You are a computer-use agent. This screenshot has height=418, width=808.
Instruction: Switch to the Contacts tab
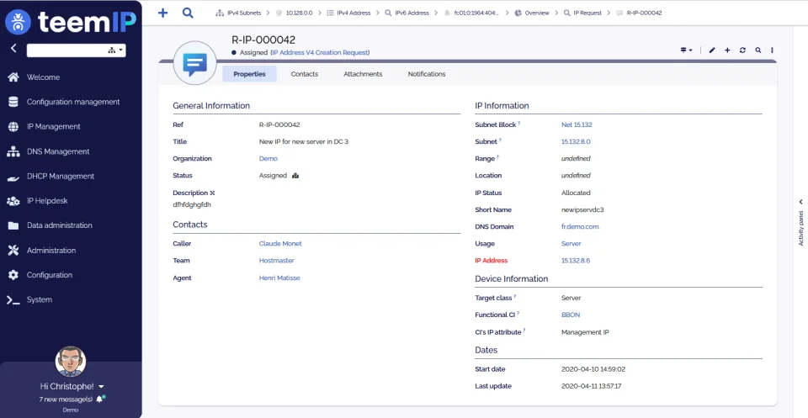pyautogui.click(x=305, y=74)
